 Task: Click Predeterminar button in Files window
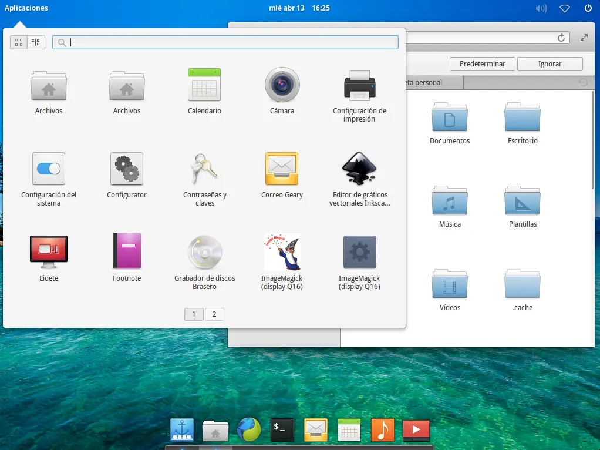[x=482, y=64]
